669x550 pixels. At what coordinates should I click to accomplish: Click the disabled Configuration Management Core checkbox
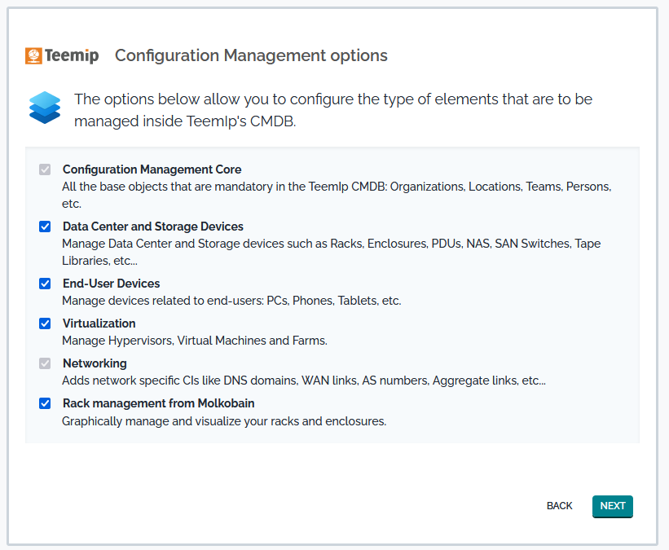(45, 169)
